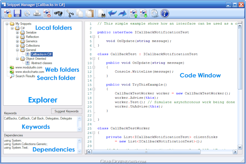Viewport: 246px width, 164px height.
Task: Delete snippet using the red X icon
Action: tap(47, 13)
